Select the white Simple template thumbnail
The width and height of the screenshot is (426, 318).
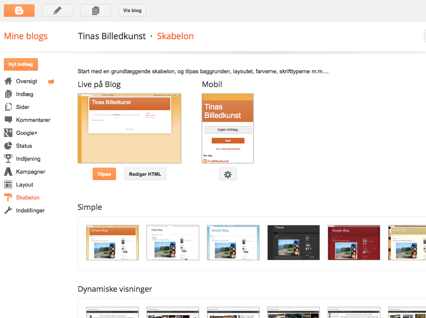click(173, 243)
